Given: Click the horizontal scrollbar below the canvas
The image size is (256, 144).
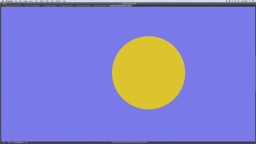Looking at the screenshot, I should [x=129, y=142].
